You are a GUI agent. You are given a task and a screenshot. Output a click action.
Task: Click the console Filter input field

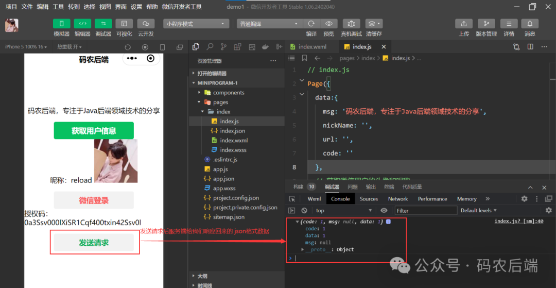(426, 211)
